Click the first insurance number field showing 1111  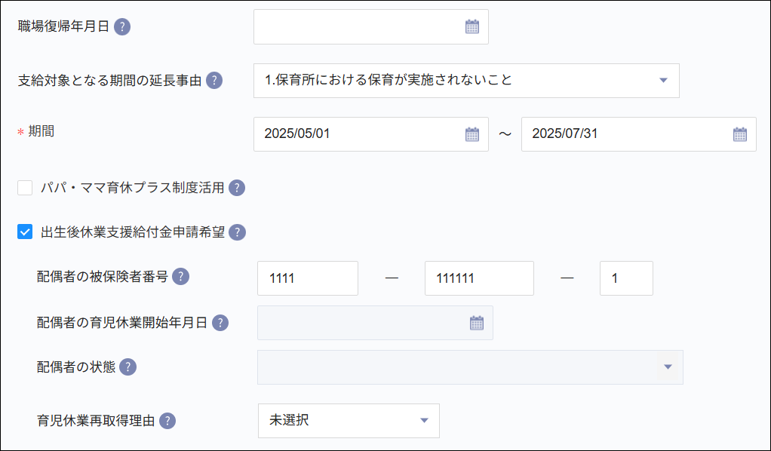point(308,278)
